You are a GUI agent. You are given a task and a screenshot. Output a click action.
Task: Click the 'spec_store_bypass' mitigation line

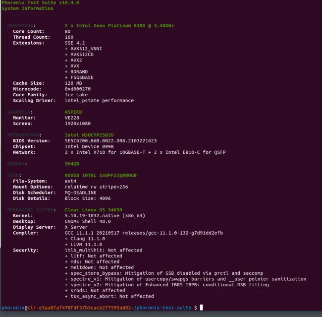click(164, 273)
